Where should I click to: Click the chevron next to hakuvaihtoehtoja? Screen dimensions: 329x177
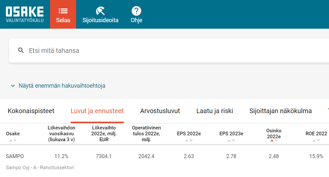(x=13, y=86)
